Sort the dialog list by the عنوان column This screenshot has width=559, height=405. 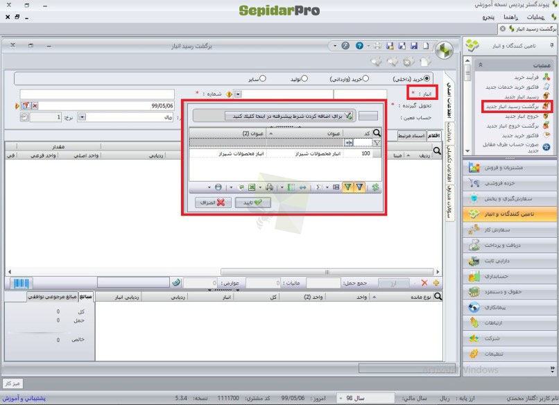pyautogui.click(x=306, y=133)
